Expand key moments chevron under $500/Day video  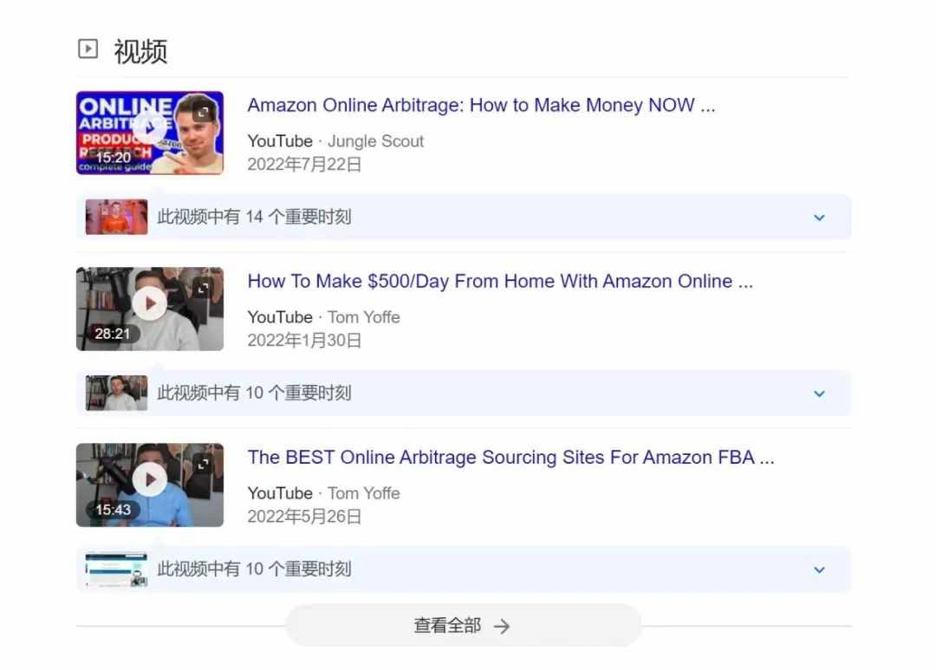pos(820,394)
